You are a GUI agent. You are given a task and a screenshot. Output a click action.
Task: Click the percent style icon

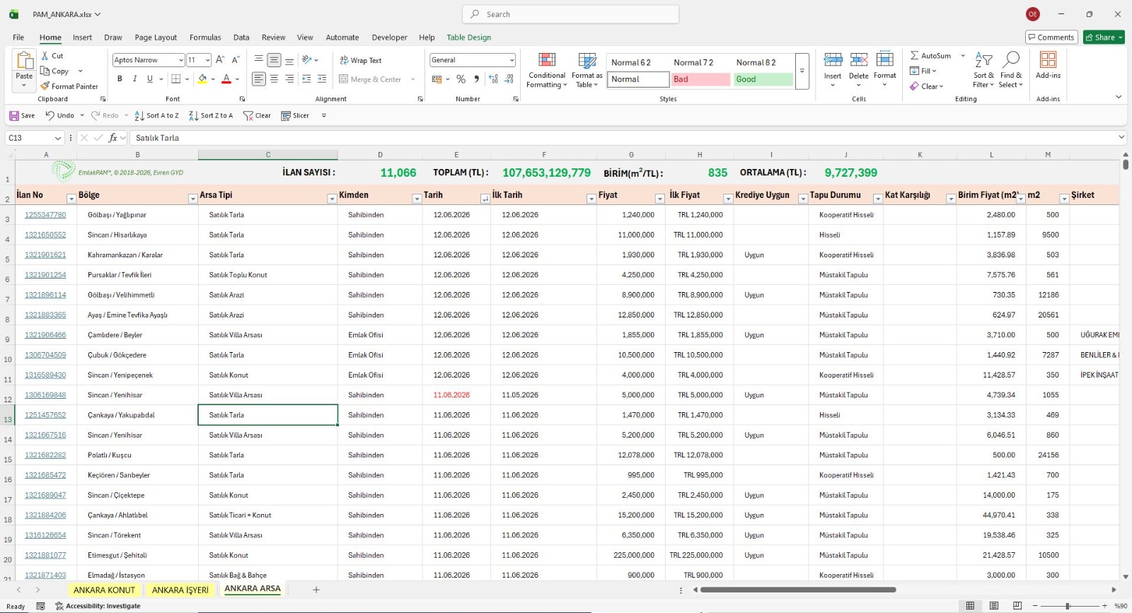coord(461,79)
